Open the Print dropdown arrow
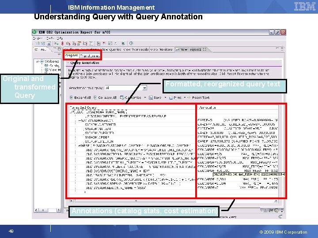Viewport: 318px width, 238px height. point(185,97)
